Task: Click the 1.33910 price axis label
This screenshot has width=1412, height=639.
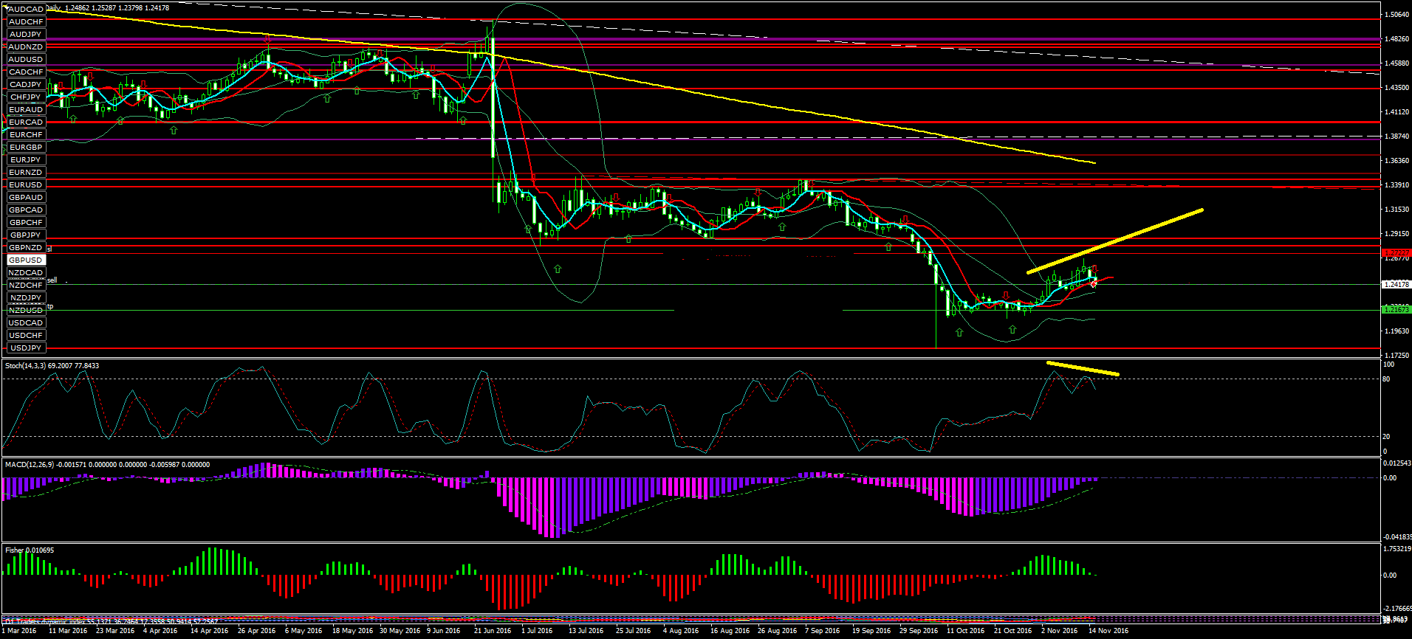Action: (x=1396, y=185)
